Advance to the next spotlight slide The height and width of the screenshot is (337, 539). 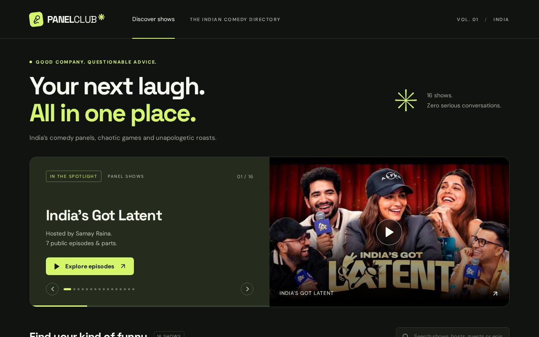[x=247, y=289]
